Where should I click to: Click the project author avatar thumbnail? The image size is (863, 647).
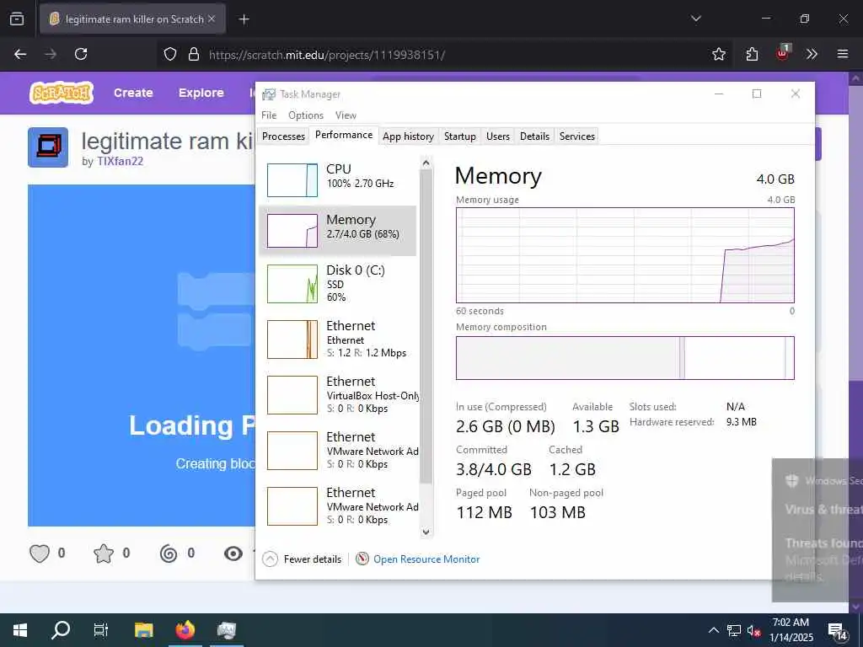point(48,147)
